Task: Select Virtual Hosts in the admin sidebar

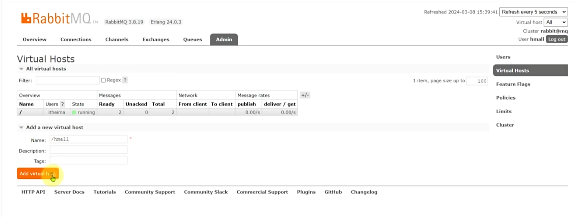Action: pyautogui.click(x=530, y=71)
